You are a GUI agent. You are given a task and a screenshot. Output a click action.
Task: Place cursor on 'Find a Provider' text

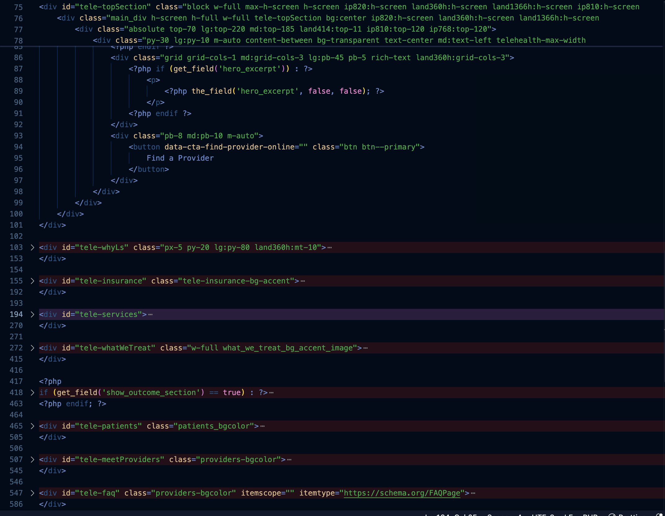click(180, 158)
